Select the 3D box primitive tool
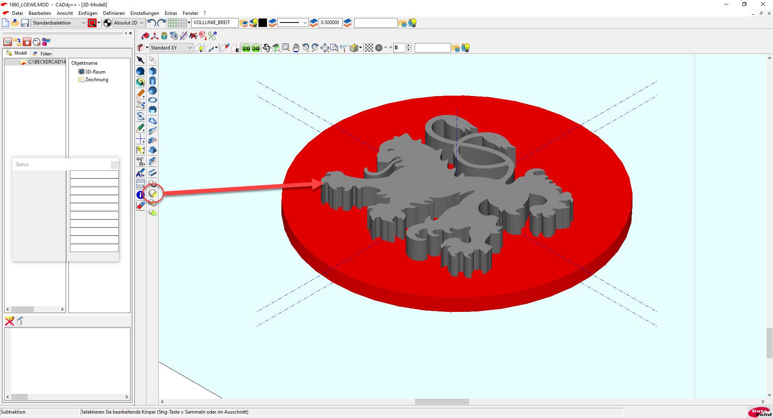This screenshot has width=773, height=418. pos(153,71)
